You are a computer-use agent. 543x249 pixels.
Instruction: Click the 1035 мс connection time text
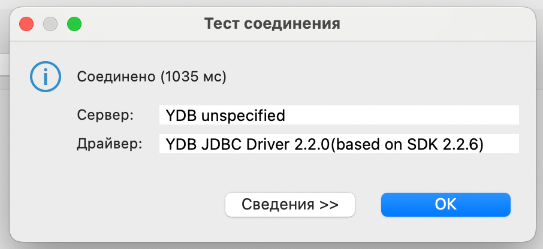tap(192, 77)
